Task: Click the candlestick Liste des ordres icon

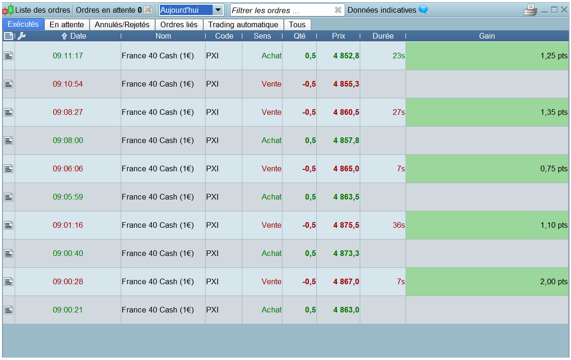Action: pos(8,10)
